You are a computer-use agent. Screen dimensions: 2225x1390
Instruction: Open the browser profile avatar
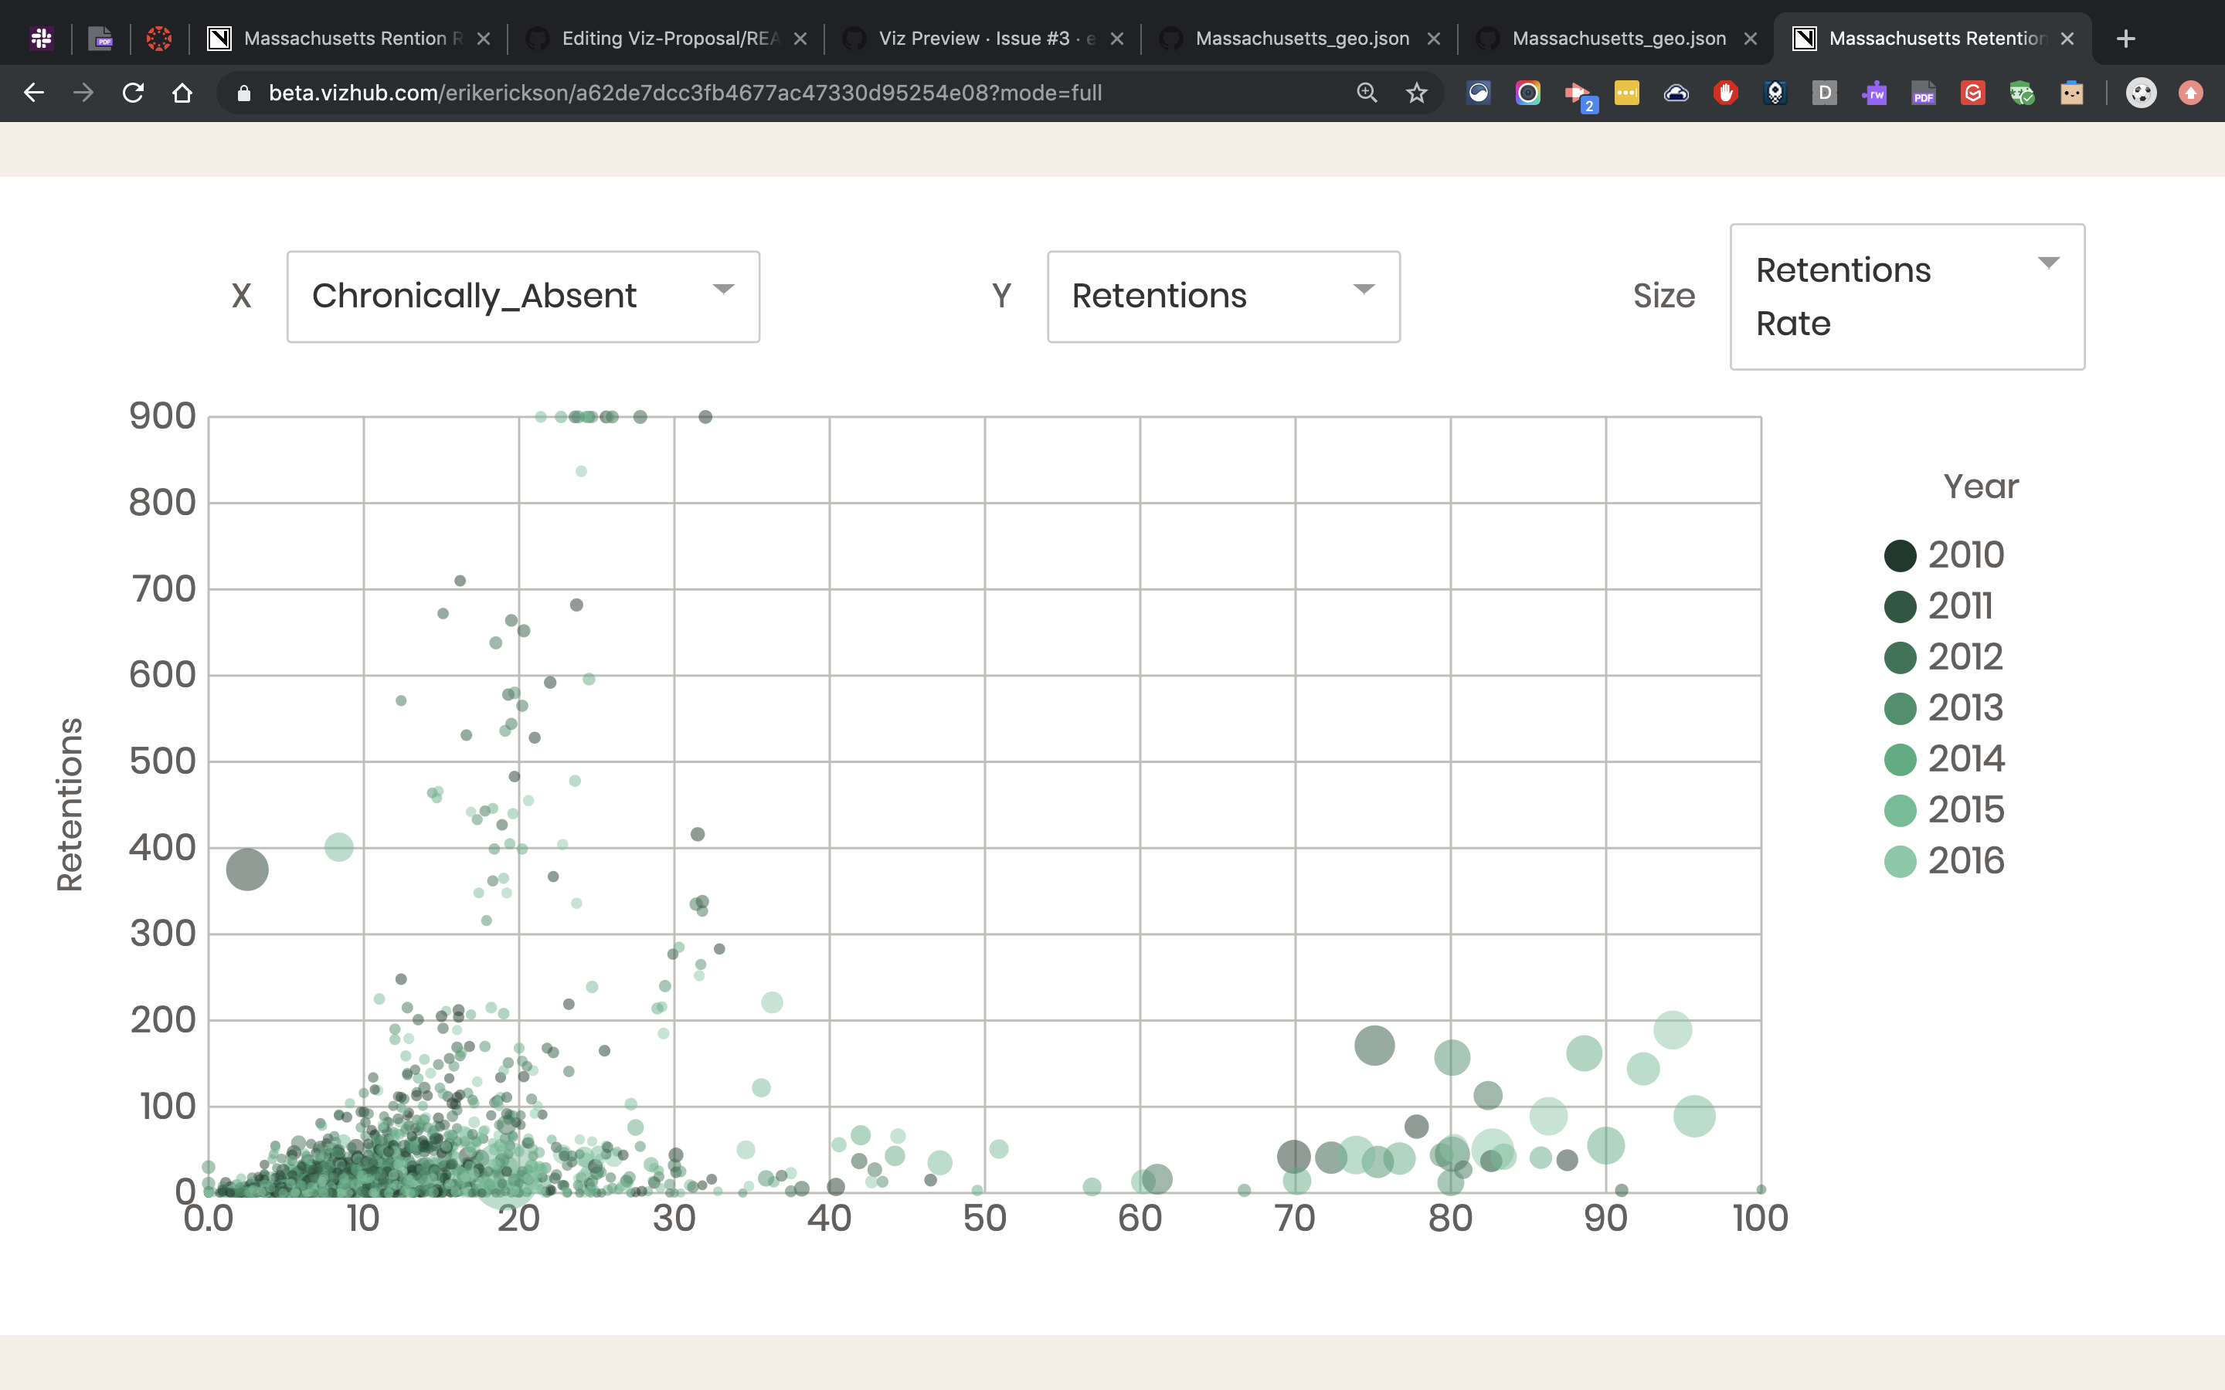pyautogui.click(x=2142, y=93)
